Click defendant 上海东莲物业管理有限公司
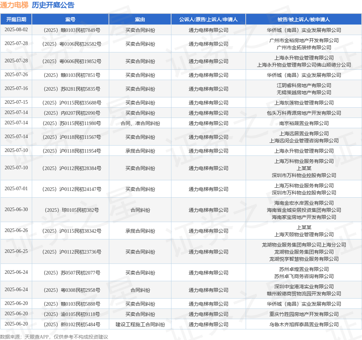362x340 pixels. pyautogui.click(x=304, y=103)
